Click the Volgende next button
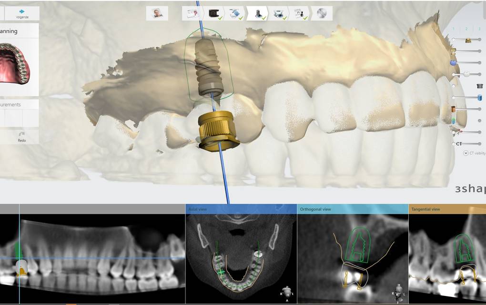The width and height of the screenshot is (486, 305). 22,13
